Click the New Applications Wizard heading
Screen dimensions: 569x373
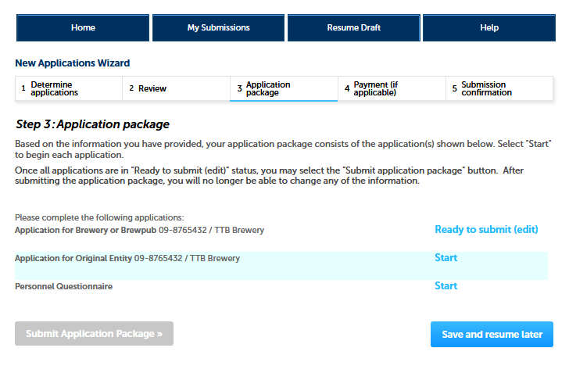(x=72, y=63)
